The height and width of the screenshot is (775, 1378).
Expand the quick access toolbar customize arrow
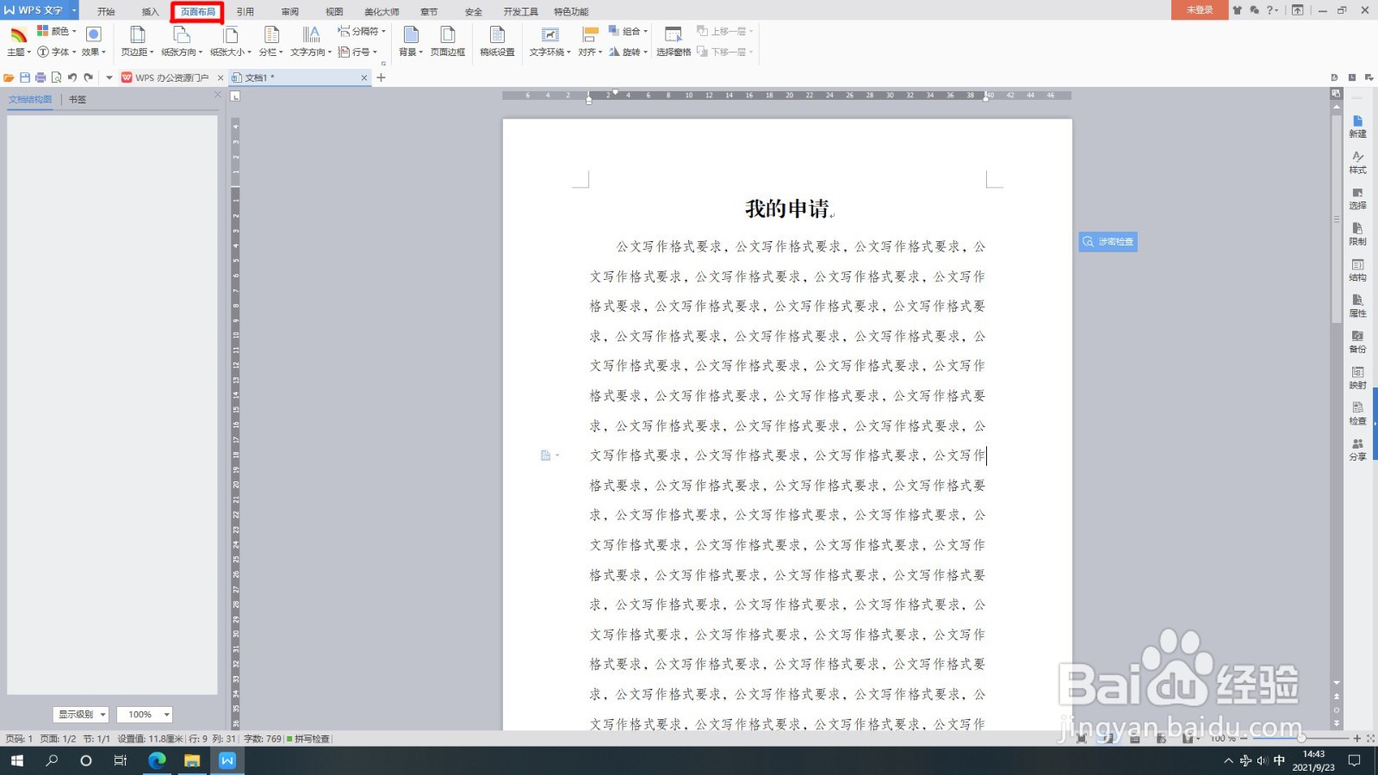pyautogui.click(x=109, y=77)
